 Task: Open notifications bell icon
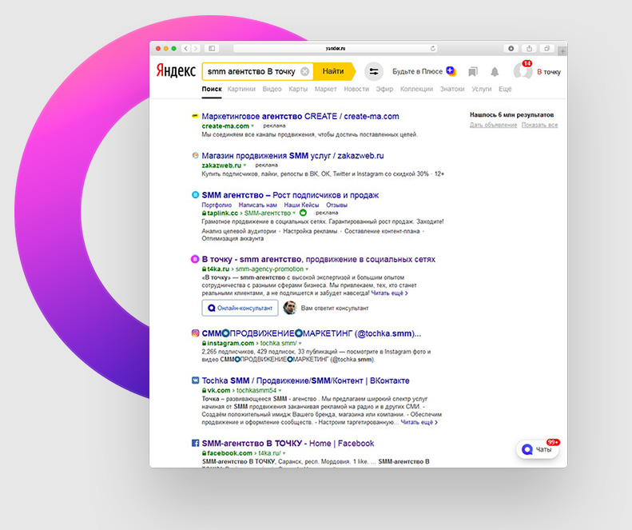point(495,72)
